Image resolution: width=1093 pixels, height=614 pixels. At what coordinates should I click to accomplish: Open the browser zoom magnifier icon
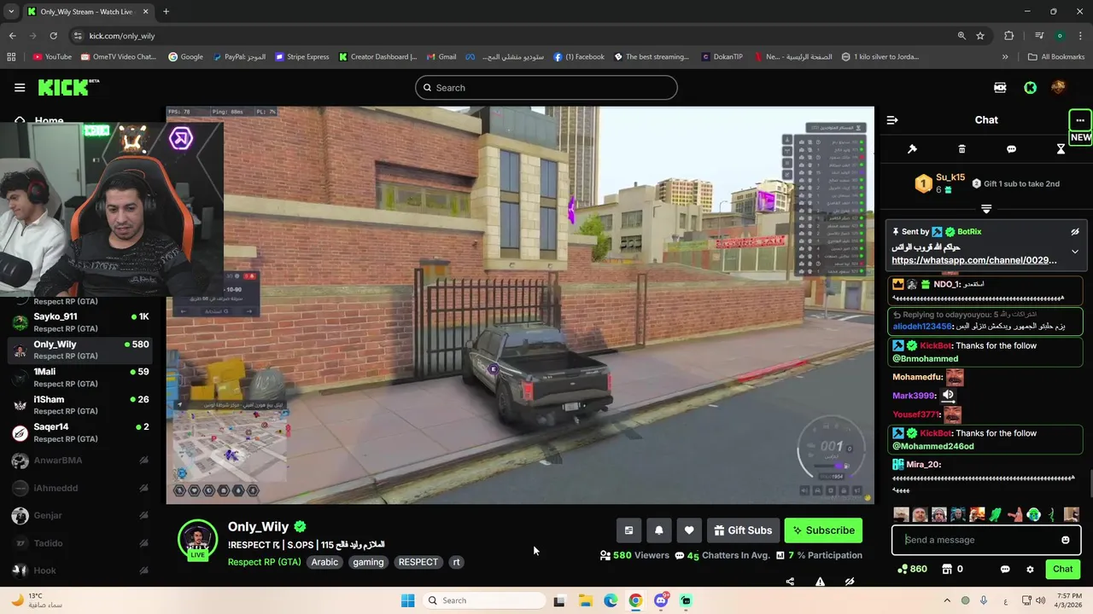pyautogui.click(x=961, y=36)
